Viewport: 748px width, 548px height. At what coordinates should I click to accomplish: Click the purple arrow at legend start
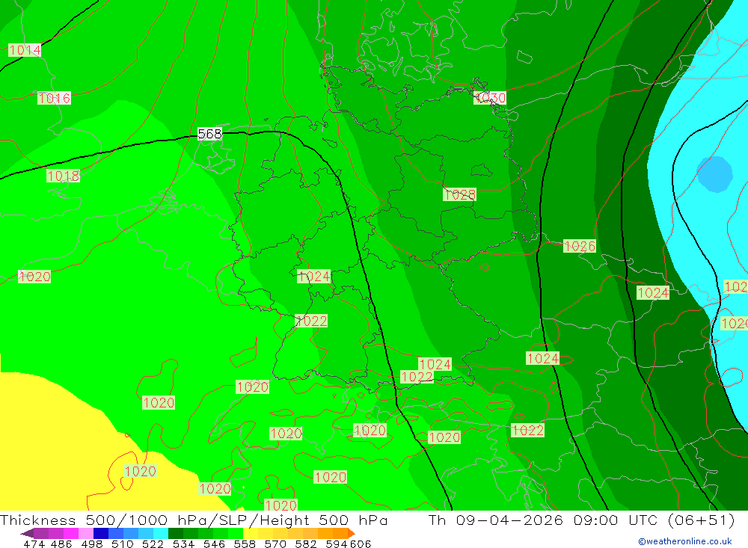(27, 533)
